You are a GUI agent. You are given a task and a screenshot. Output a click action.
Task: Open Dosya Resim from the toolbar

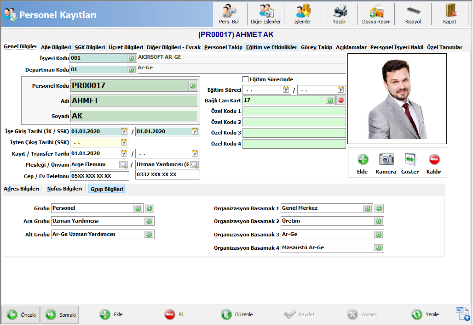[376, 14]
